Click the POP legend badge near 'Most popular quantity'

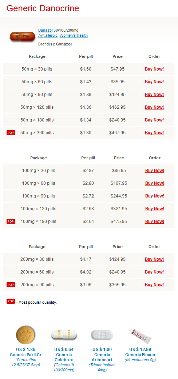[x=11, y=301]
